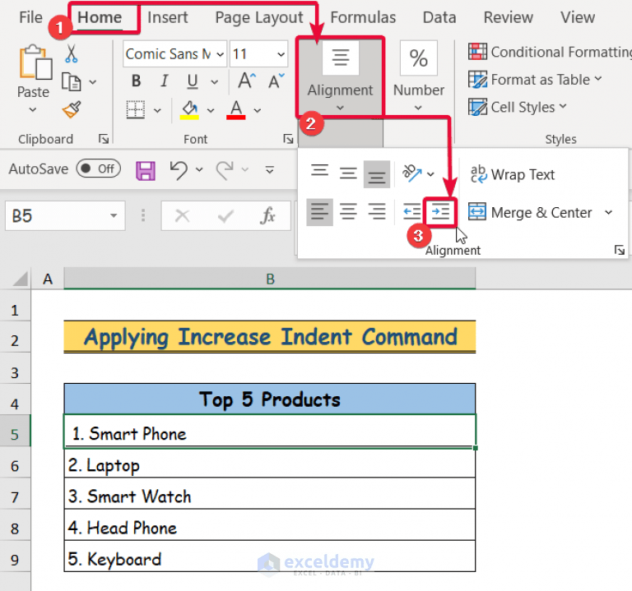Switch to the Home tab

pyautogui.click(x=100, y=17)
